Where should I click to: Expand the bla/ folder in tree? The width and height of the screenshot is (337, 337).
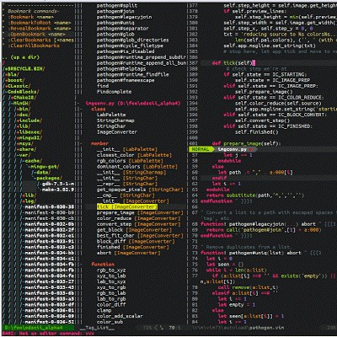(12, 74)
